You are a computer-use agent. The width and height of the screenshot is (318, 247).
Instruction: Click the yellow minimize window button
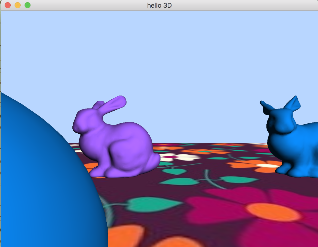click(x=18, y=5)
